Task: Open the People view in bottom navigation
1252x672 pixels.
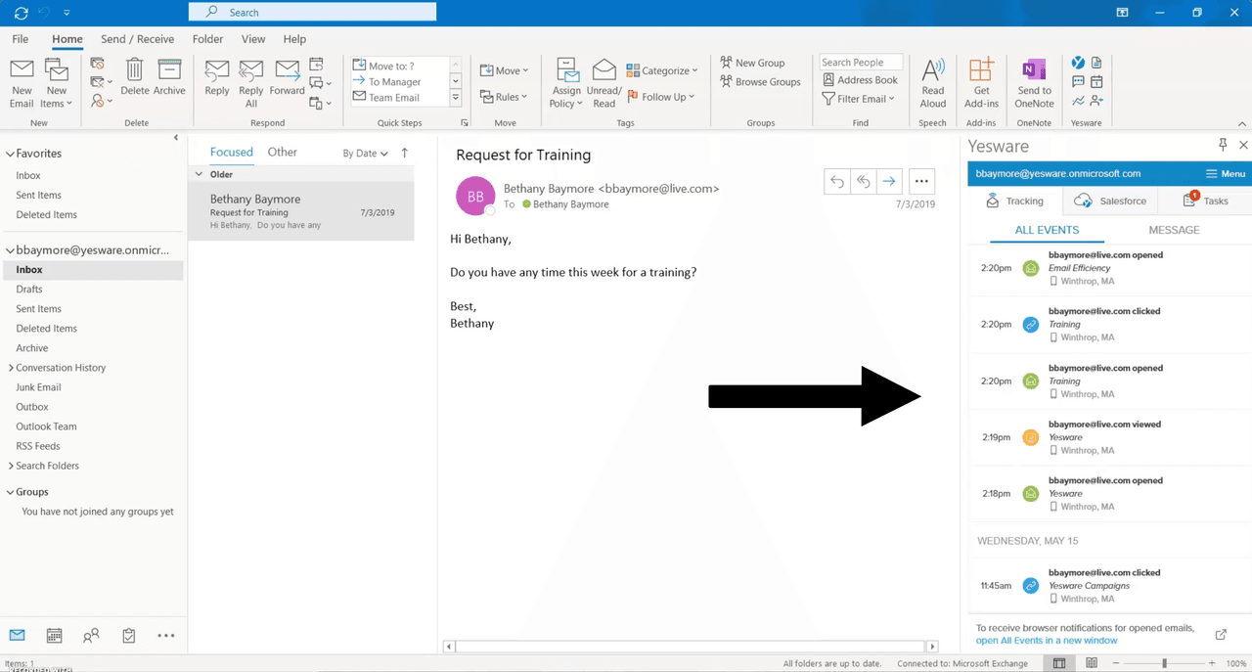Action: (x=91, y=636)
